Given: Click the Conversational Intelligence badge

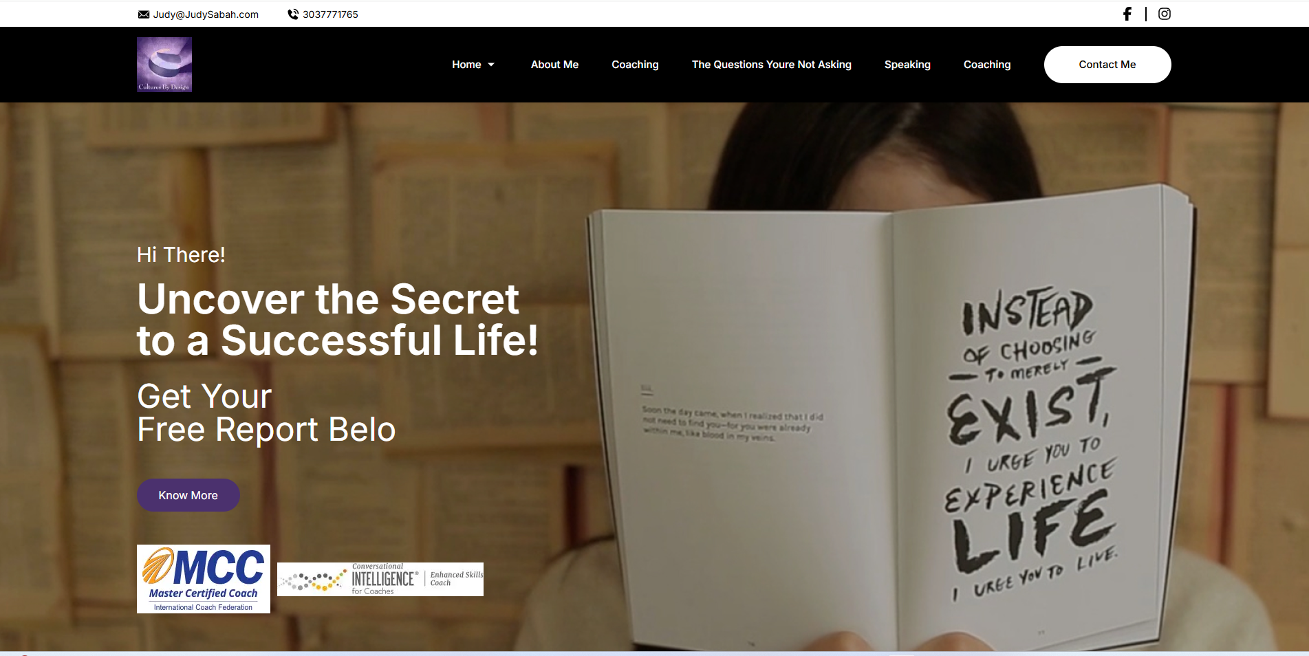Looking at the screenshot, I should pos(380,579).
